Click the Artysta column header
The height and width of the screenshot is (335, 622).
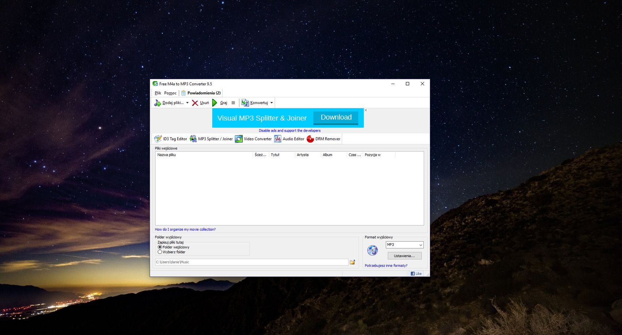[308, 155]
